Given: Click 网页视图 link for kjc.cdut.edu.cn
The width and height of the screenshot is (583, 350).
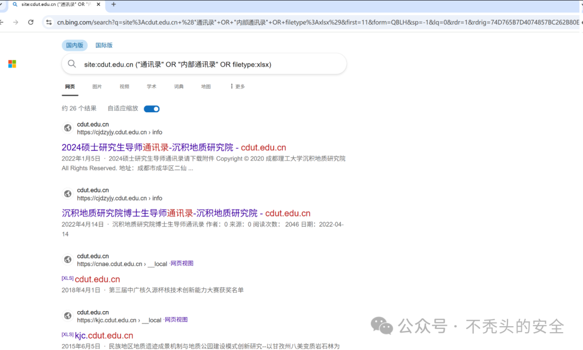Looking at the screenshot, I should point(176,320).
